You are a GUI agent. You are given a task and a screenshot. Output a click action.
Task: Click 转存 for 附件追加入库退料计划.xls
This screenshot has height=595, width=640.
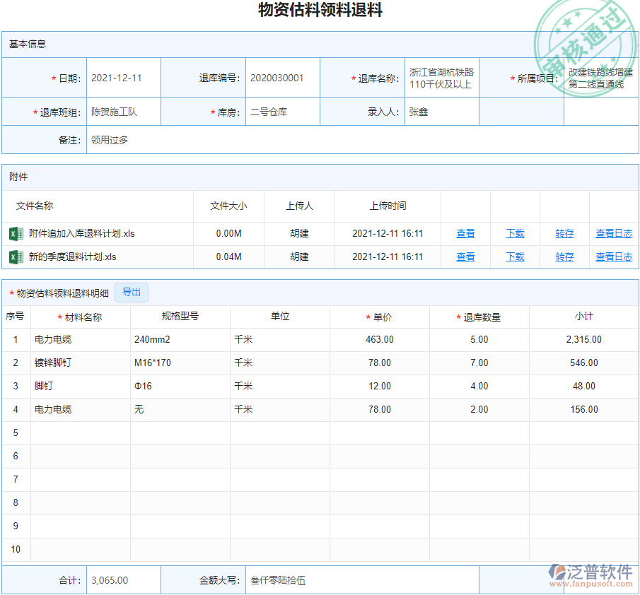point(564,233)
